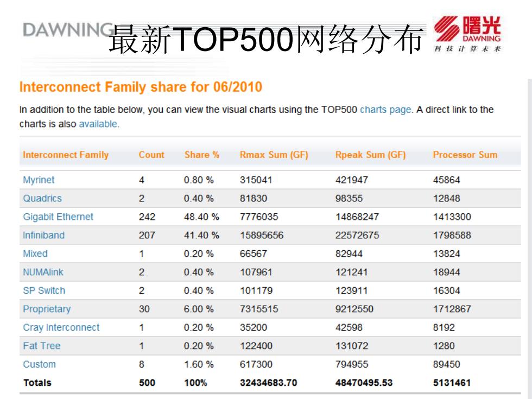The width and height of the screenshot is (532, 399).
Task: Open the charts page link
Action: coord(386,110)
